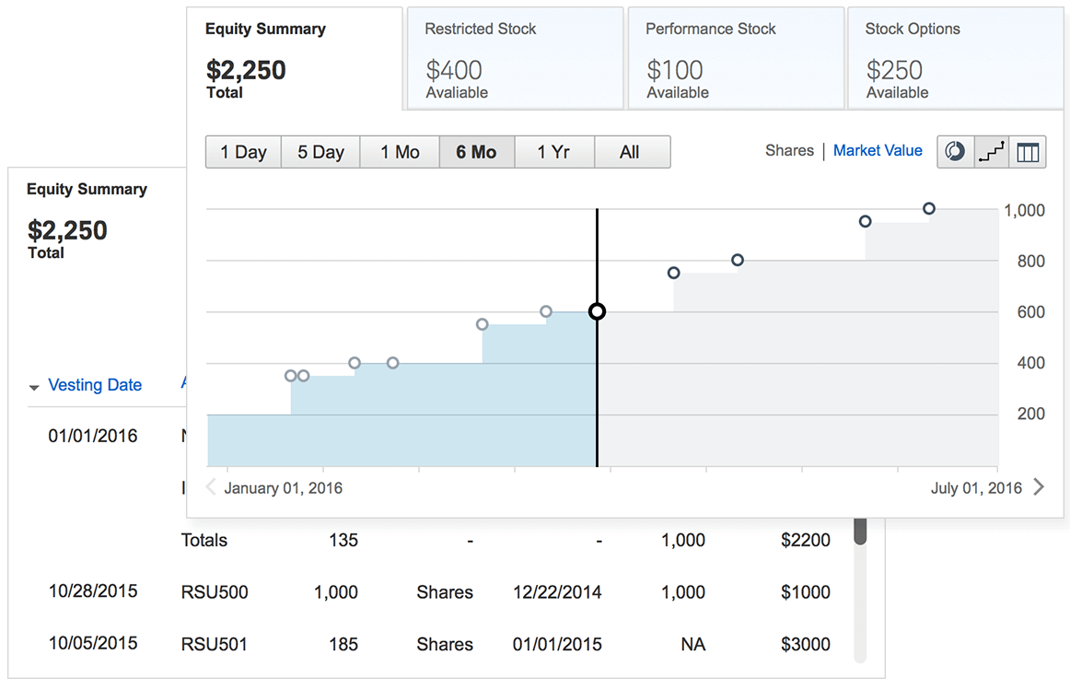Advance to the next date range
Image resolution: width=1070 pixels, height=689 pixels.
click(1039, 487)
